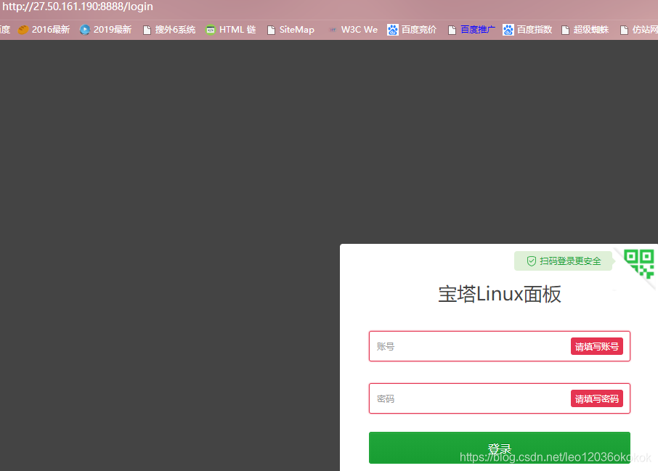Screen dimensions: 658x471
Task: Click the 2019最新 bookmark favicon
Action: pos(85,30)
